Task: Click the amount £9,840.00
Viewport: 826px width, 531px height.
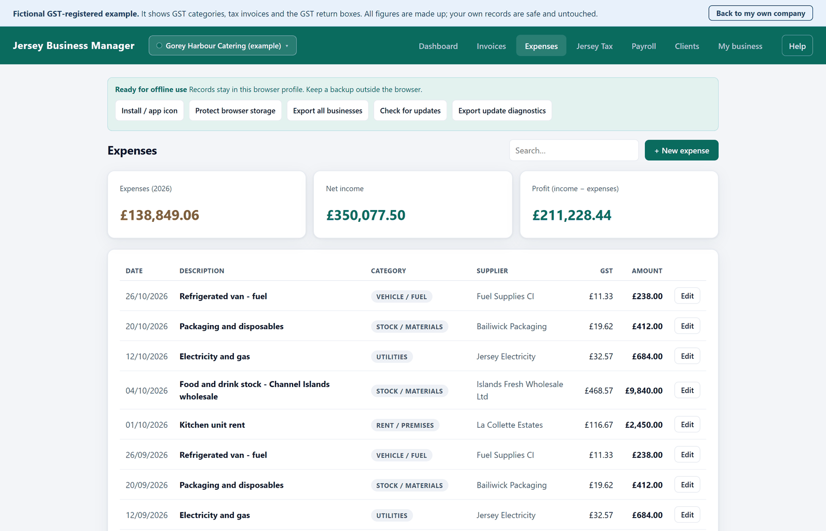Action: (x=644, y=391)
